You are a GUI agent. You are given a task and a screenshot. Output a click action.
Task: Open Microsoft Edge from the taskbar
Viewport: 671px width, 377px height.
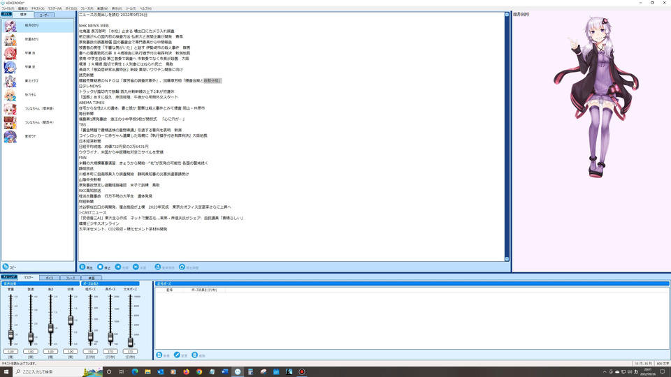[x=135, y=372]
